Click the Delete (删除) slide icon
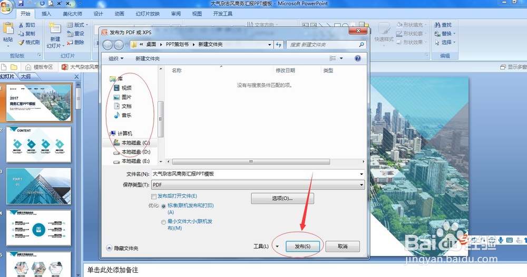The width and height of the screenshot is (527, 277). (70, 42)
